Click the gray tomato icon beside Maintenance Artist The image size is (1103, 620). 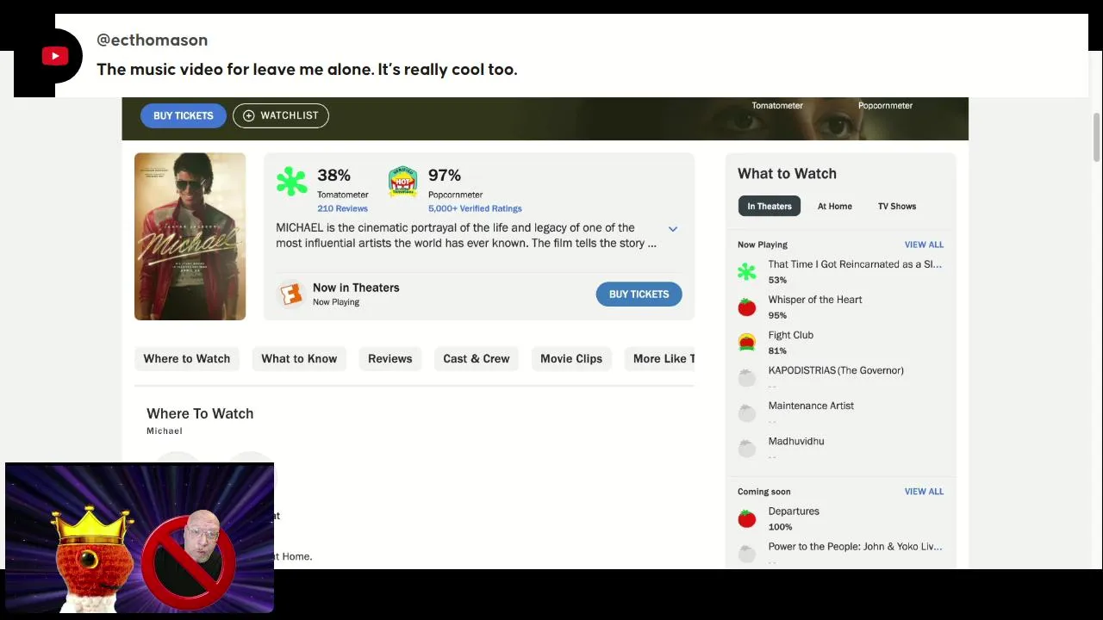click(747, 413)
